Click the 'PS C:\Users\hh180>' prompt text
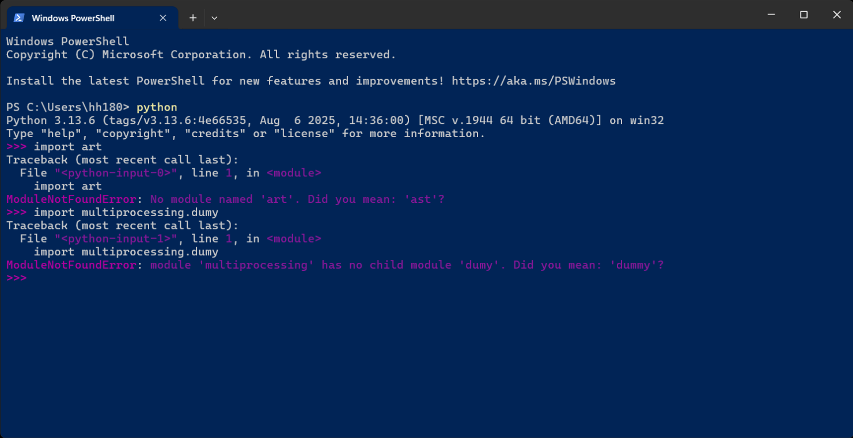This screenshot has height=438, width=853. click(68, 107)
